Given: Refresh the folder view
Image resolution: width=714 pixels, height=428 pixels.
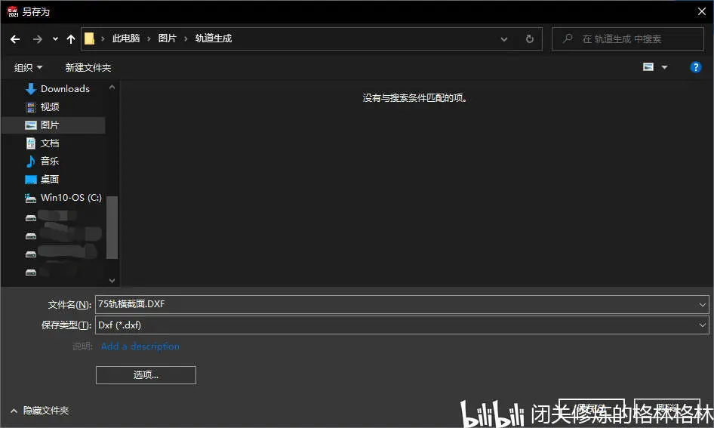Looking at the screenshot, I should tap(530, 38).
